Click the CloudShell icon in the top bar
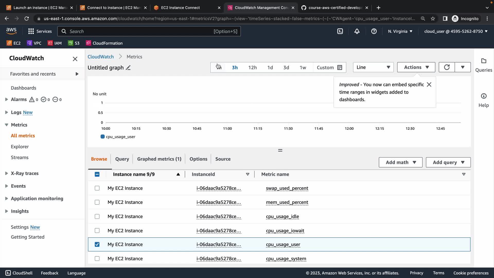The image size is (494, 278). [340, 31]
